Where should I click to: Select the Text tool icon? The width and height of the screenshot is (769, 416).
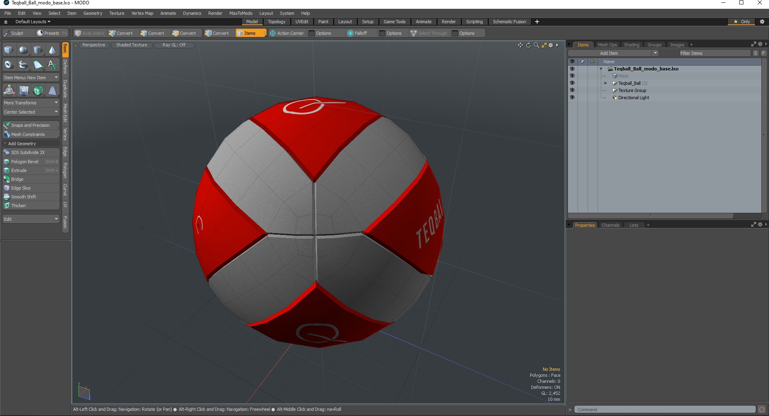tap(52, 64)
